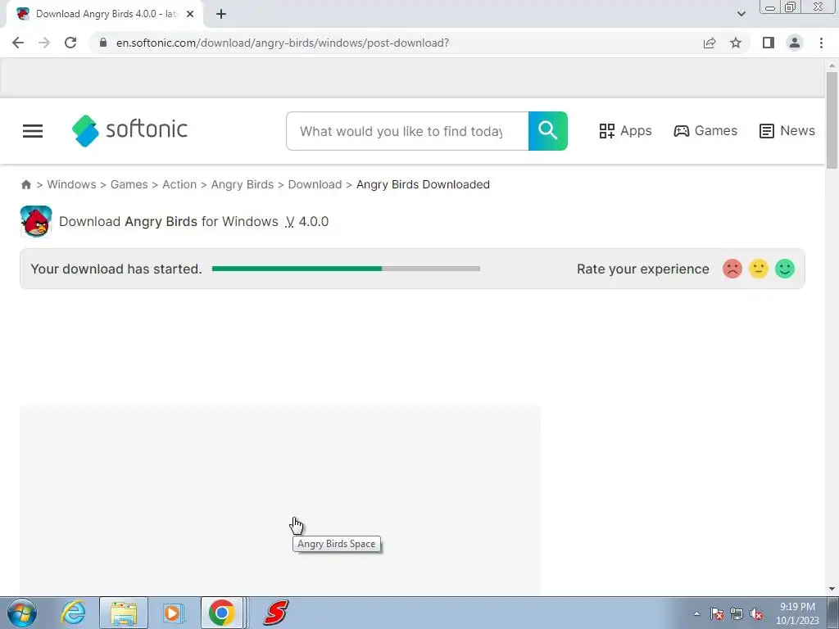The height and width of the screenshot is (629, 839).
Task: Bookmark this page with star
Action: click(736, 43)
